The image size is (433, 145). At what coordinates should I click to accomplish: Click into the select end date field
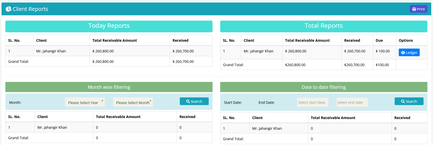352,103
